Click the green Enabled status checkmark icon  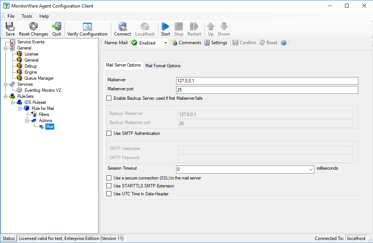[134, 43]
